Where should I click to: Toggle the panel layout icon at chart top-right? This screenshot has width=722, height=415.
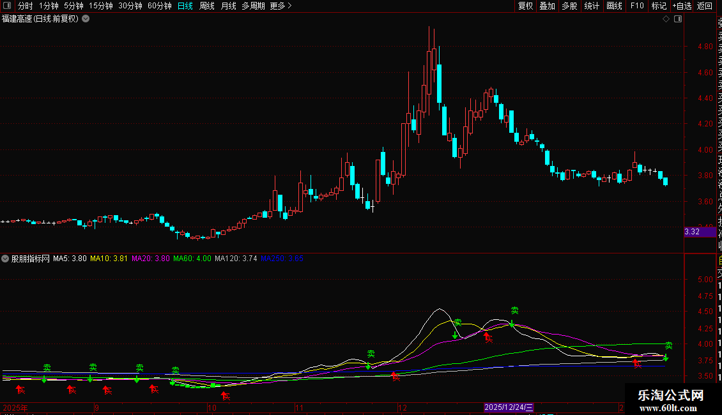point(678,19)
